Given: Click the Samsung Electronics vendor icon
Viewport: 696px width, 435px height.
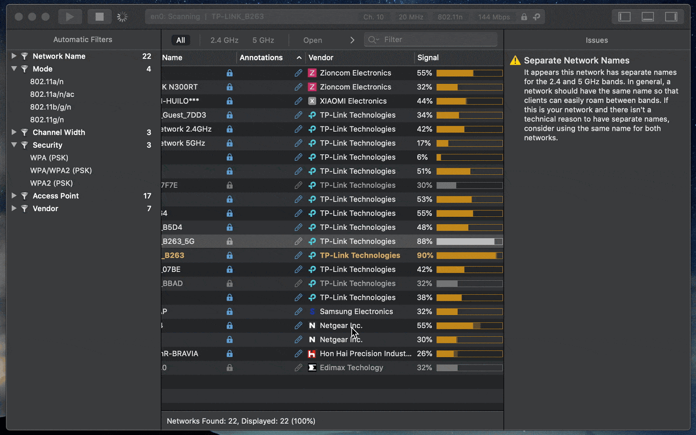Looking at the screenshot, I should point(312,312).
